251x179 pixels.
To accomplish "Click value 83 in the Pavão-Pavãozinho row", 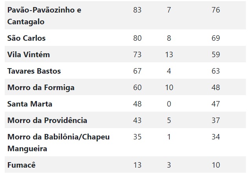I will coord(137,10).
